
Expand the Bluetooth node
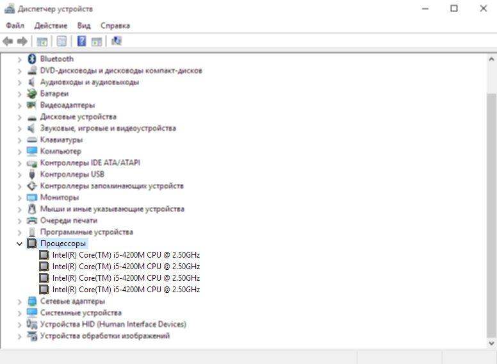(x=19, y=60)
